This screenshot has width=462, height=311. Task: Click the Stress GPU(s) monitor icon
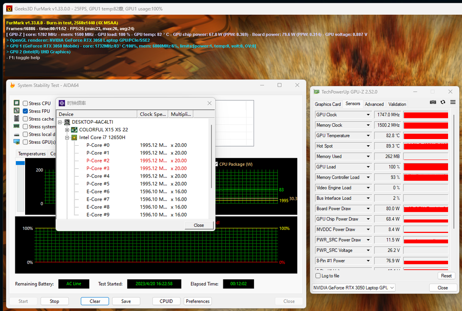pos(16,142)
